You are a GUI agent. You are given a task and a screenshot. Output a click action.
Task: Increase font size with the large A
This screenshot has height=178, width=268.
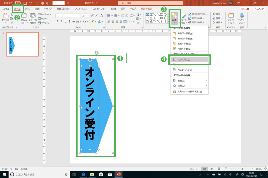point(92,16)
